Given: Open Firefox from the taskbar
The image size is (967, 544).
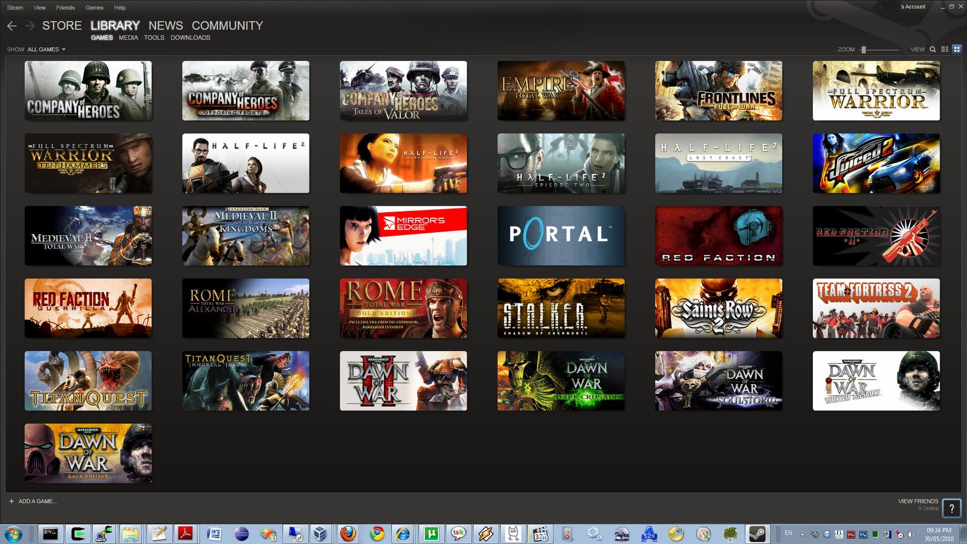Looking at the screenshot, I should 348,534.
